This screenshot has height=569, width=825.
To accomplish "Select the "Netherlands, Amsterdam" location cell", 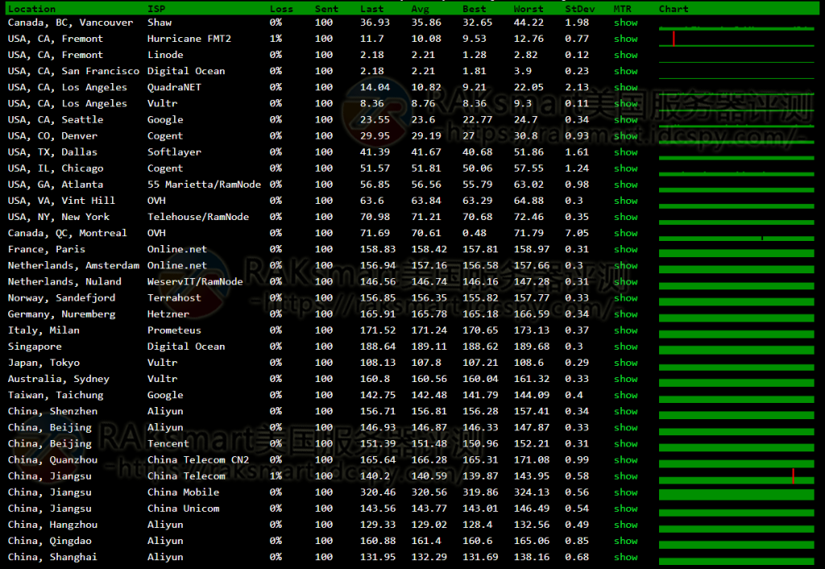I will pos(73,266).
